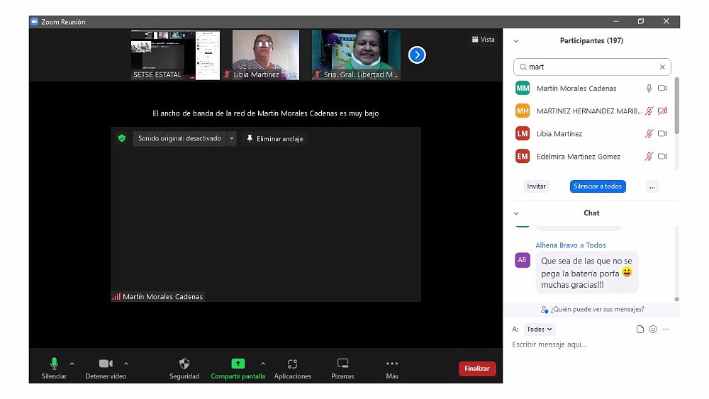Open the emoji picker in chat
The image size is (709, 399).
tap(653, 330)
